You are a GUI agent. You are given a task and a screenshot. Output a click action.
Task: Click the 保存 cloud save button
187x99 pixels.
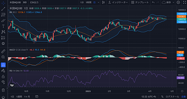166,2
